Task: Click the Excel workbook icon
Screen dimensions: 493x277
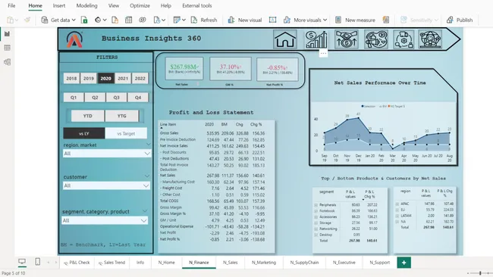Action: (x=84, y=20)
